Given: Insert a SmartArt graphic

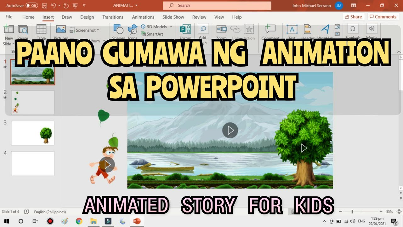Looking at the screenshot, I should (152, 34).
